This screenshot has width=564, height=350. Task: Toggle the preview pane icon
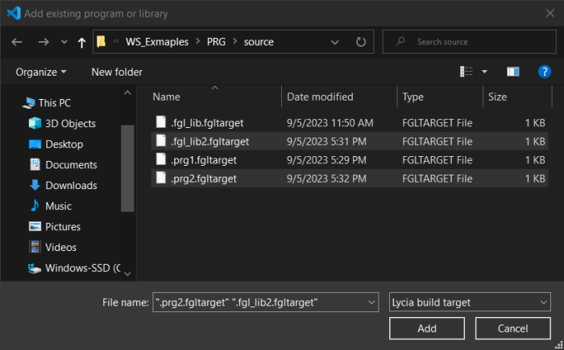tap(512, 72)
